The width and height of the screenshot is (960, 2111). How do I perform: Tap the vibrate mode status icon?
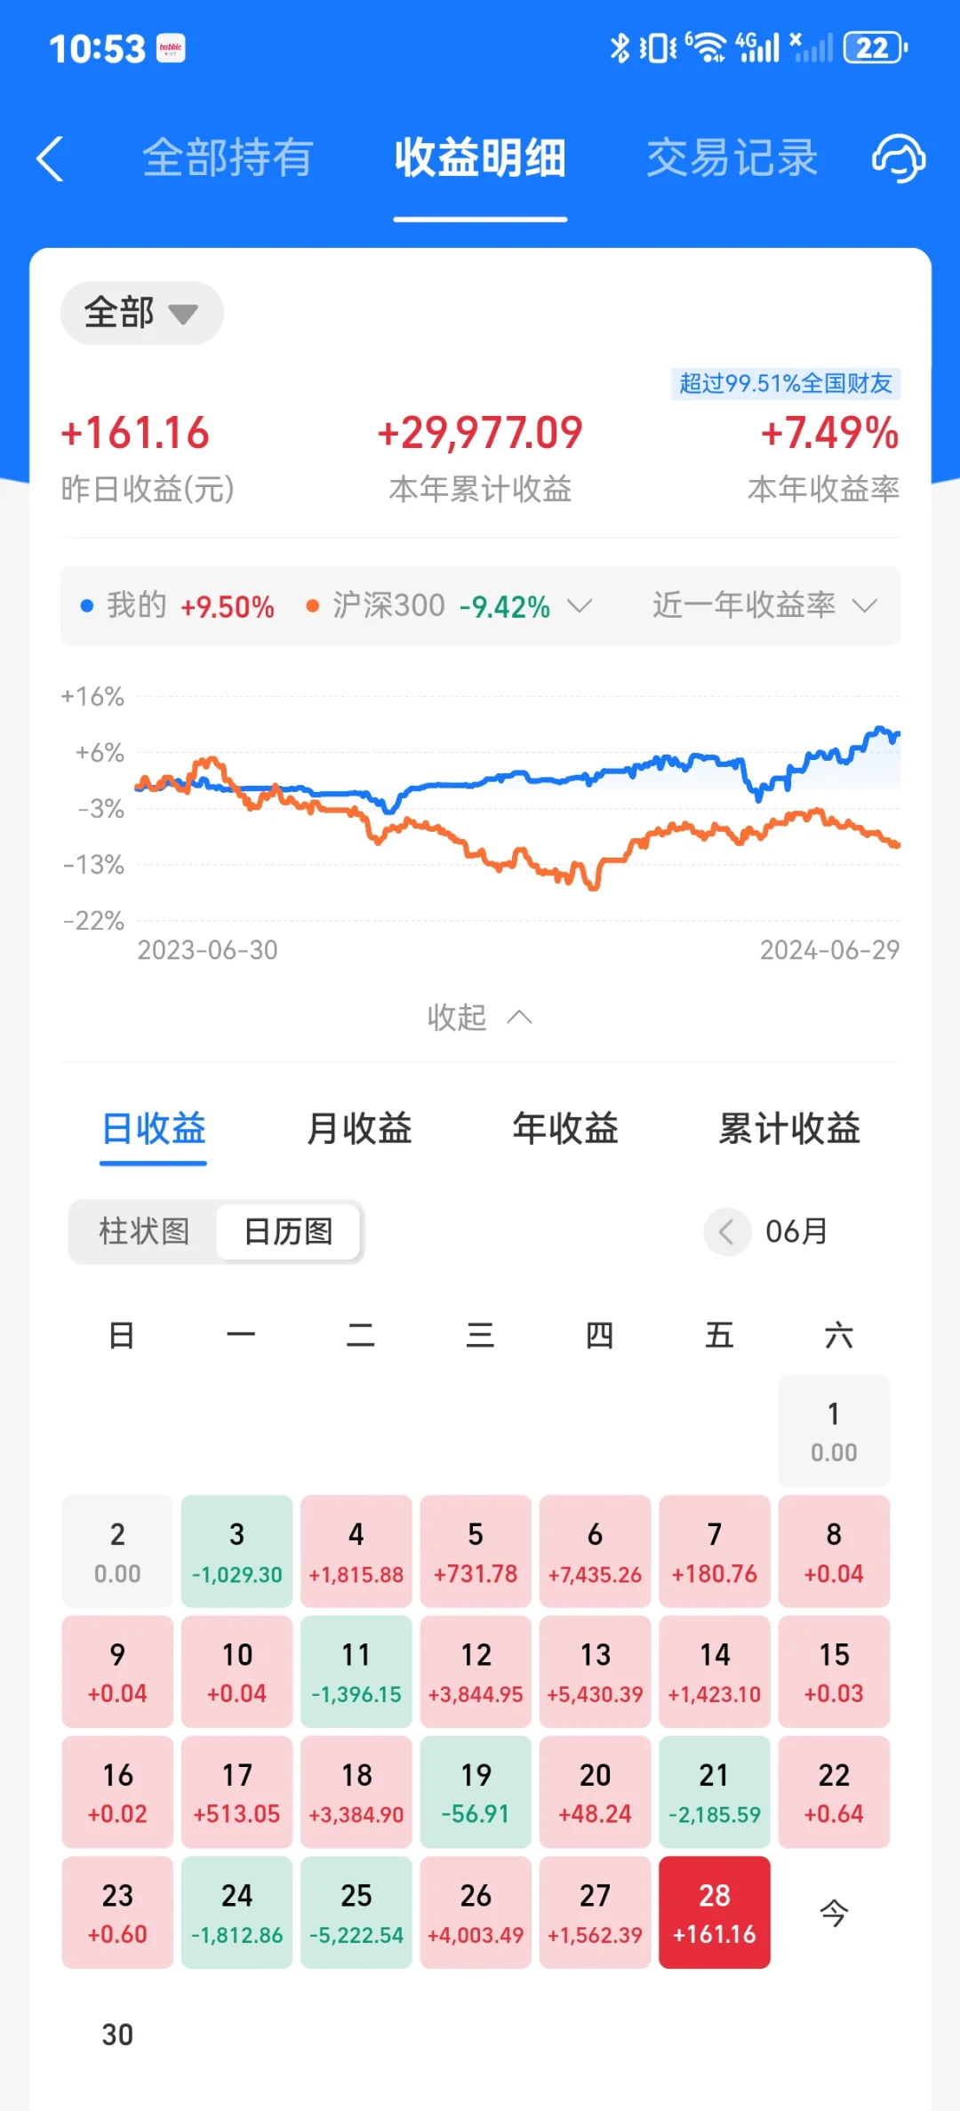[658, 48]
